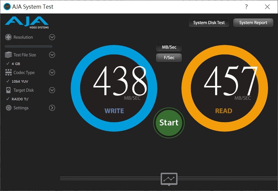Click the System Disk Test button
278x191 pixels.
point(209,23)
